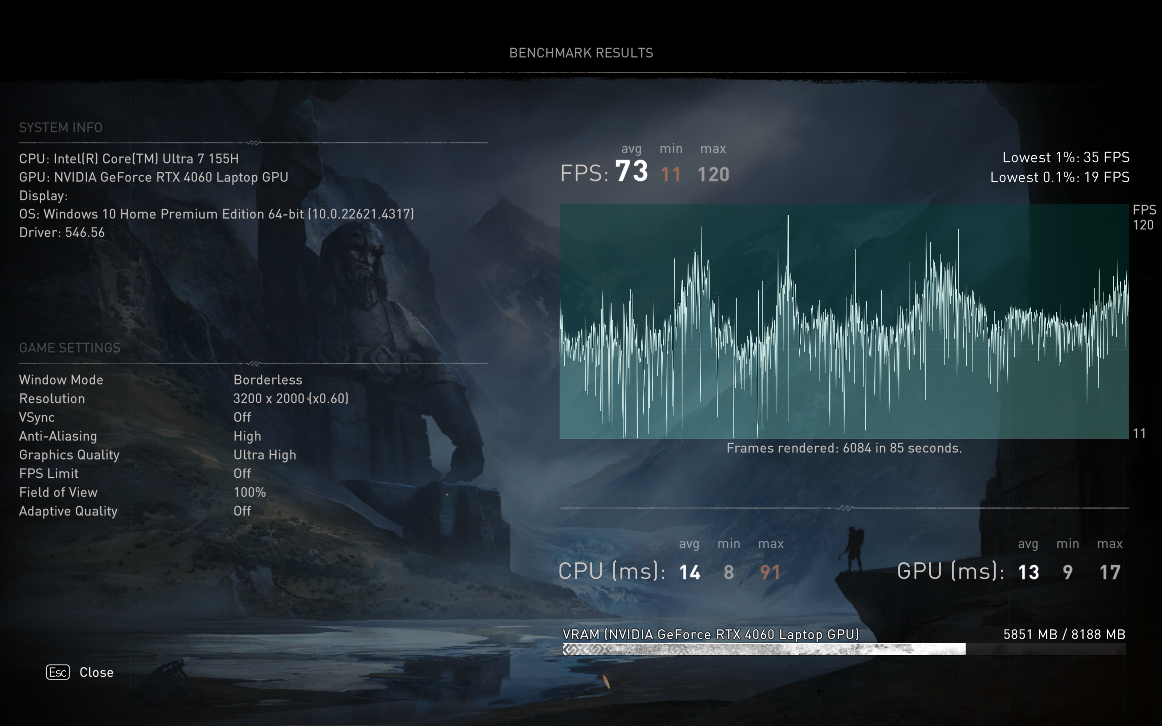Click the Ultra High value
Screen dimensions: 1162x726
(265, 455)
